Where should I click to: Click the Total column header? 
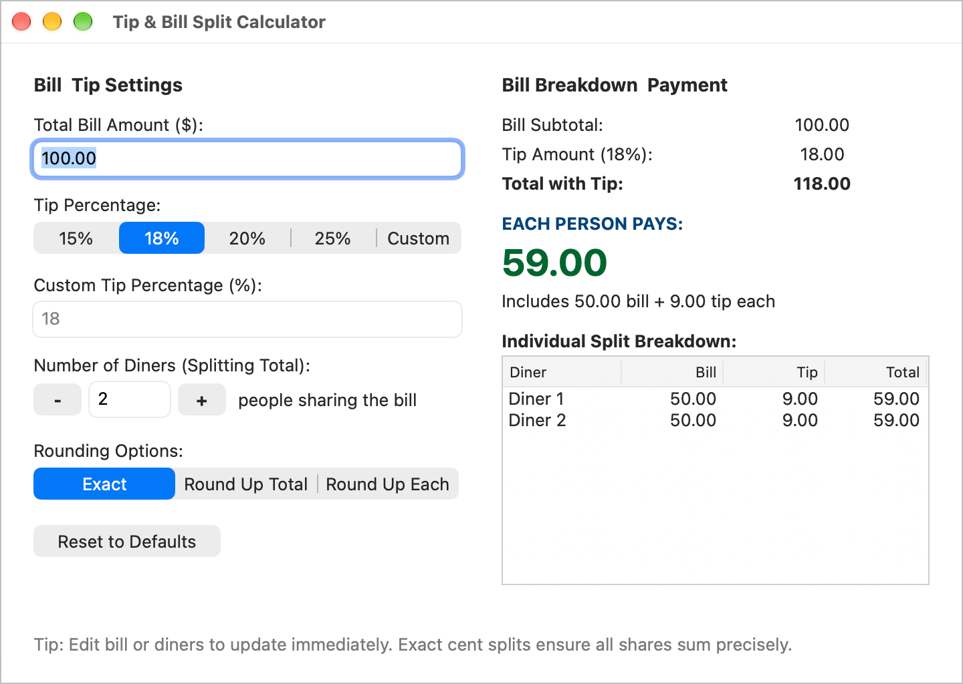(876, 372)
